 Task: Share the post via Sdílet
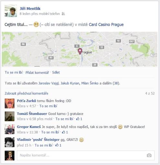[56, 73]
